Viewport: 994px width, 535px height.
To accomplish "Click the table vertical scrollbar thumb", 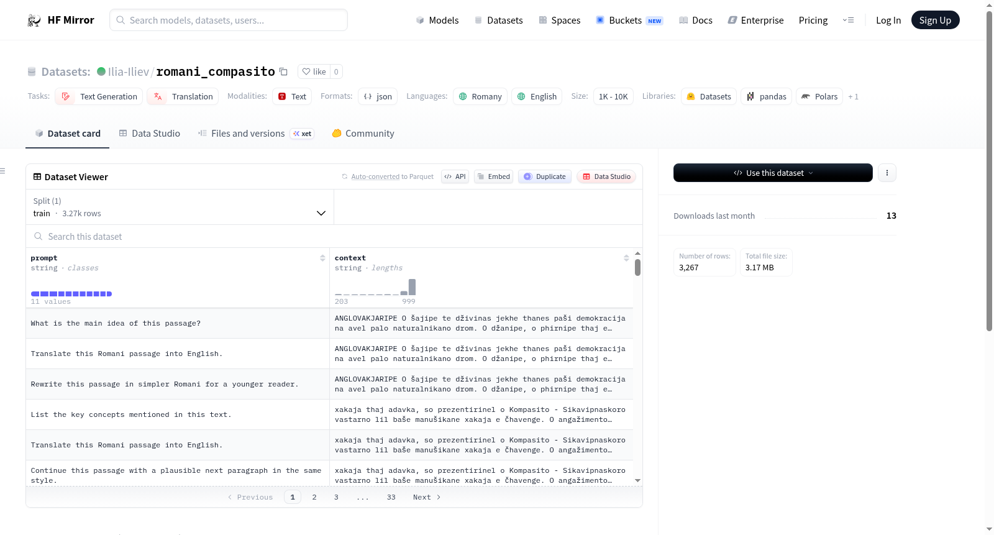I will pos(637,268).
